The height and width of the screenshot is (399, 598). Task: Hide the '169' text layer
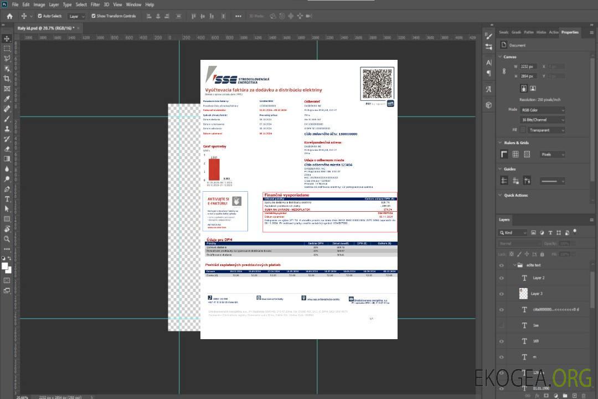pyautogui.click(x=502, y=341)
